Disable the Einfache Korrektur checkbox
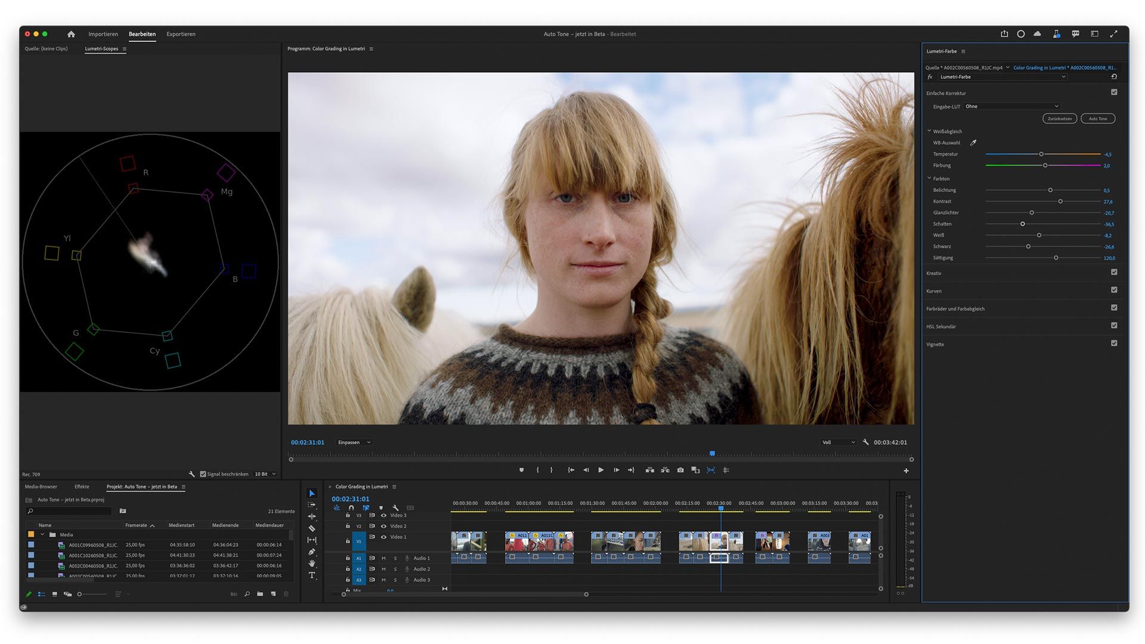 coord(1114,92)
